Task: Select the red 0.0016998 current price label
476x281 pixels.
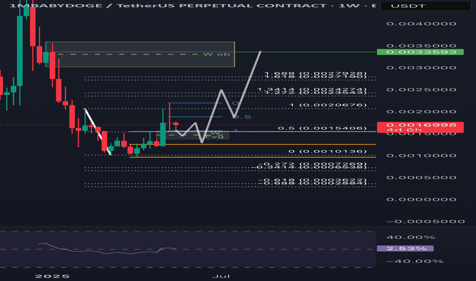Action: (420, 125)
